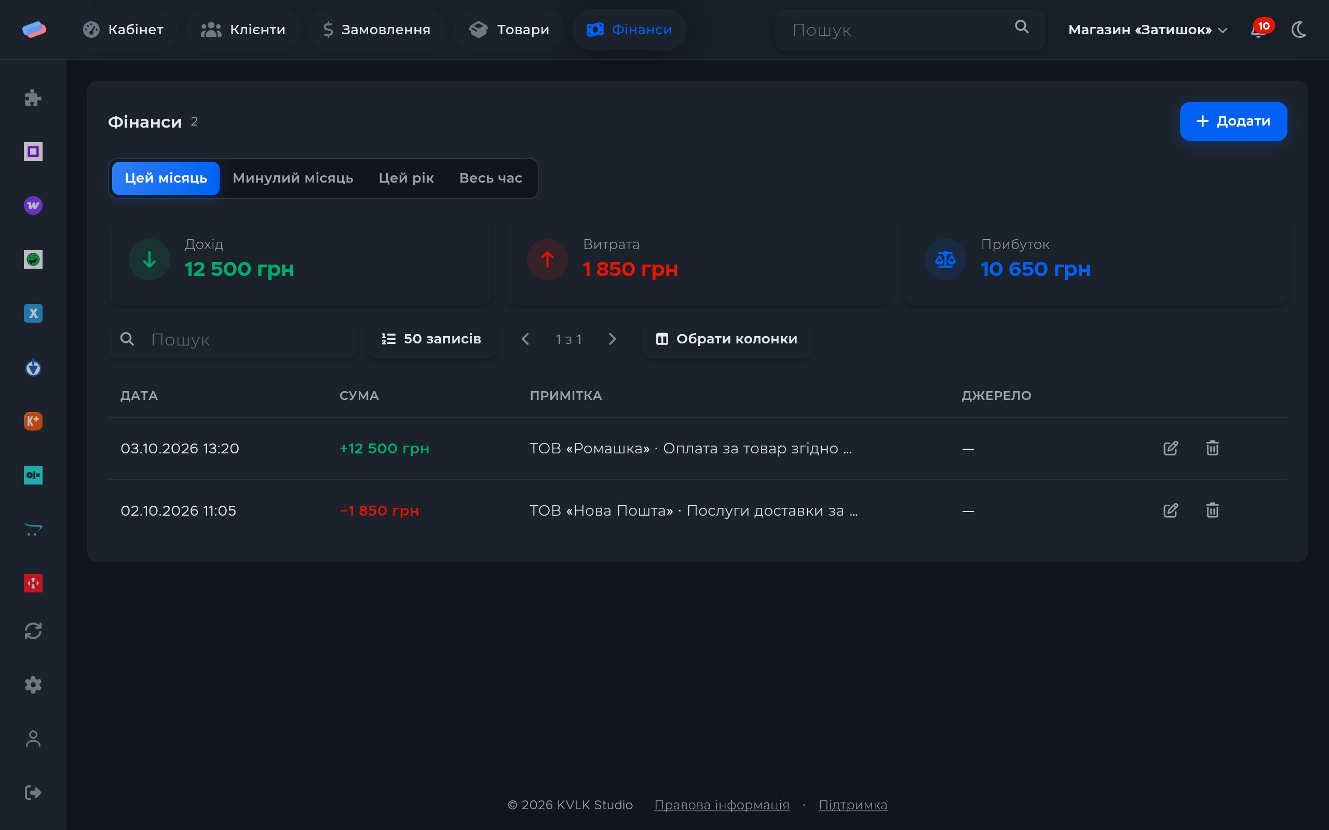
Task: Open the Підтримка footer link
Action: coord(852,805)
